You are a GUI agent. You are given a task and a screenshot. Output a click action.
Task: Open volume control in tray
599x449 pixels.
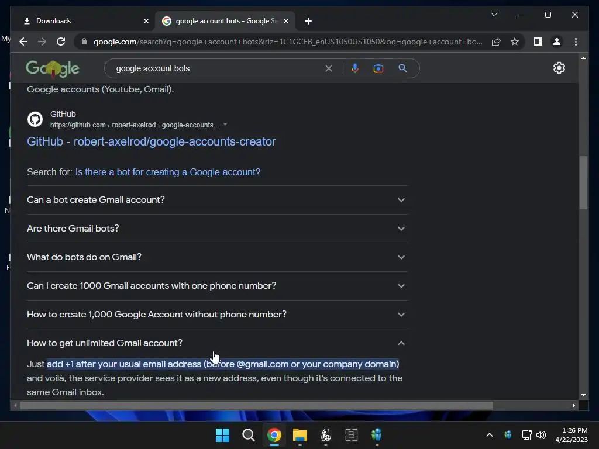pyautogui.click(x=541, y=435)
